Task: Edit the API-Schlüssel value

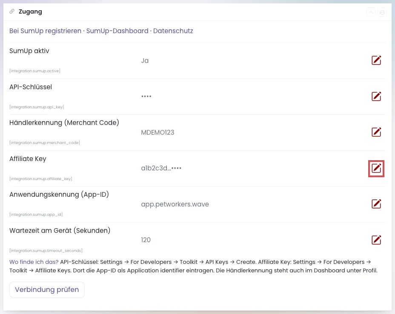Action: 376,96
